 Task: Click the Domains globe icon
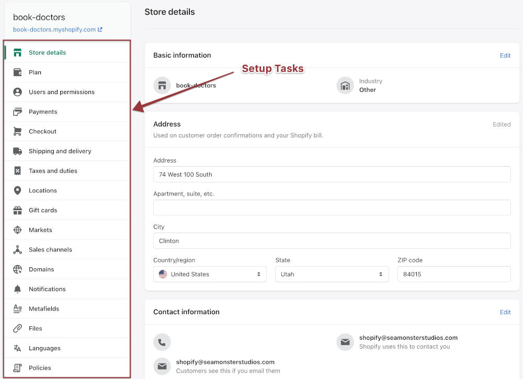pos(18,269)
